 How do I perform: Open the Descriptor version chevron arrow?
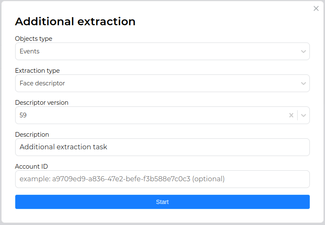(304, 115)
